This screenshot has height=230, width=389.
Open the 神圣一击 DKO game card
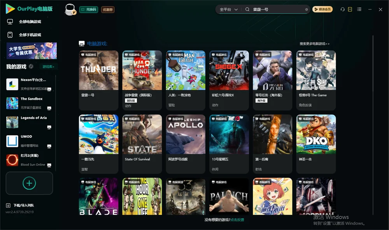point(316,144)
